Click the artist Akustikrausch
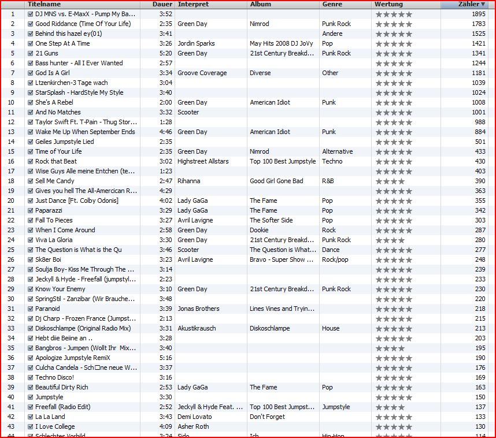 click(197, 328)
